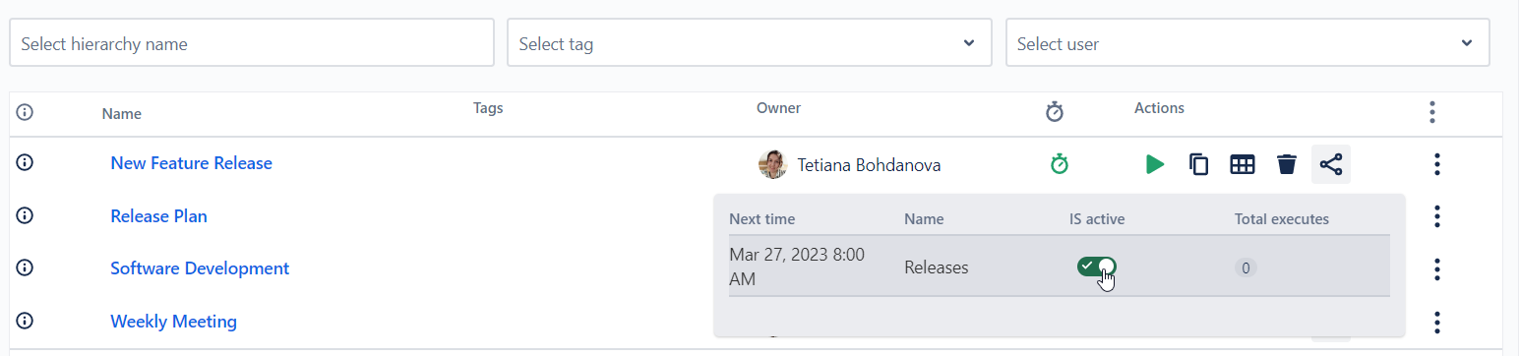Open info icon beside Weekly Meeting
This screenshot has height=356, width=1520.
coord(26,321)
